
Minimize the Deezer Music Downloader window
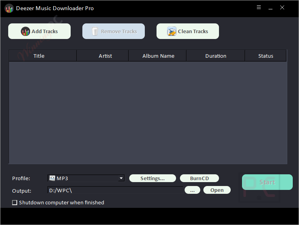271,8
